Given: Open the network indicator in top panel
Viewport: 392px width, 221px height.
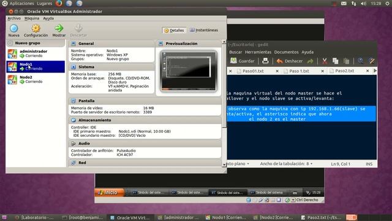Looking at the screenshot, I should click(x=353, y=4).
